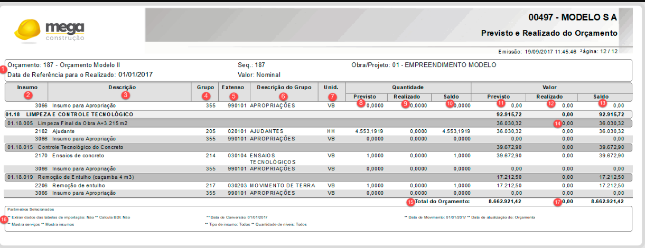645x248 pixels.
Task: Click insumo code 2206
Action: (42, 186)
